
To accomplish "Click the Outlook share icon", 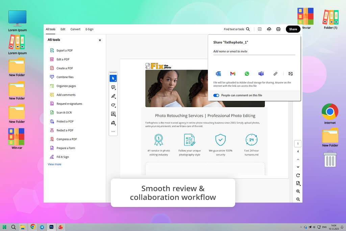I will point(218,74).
